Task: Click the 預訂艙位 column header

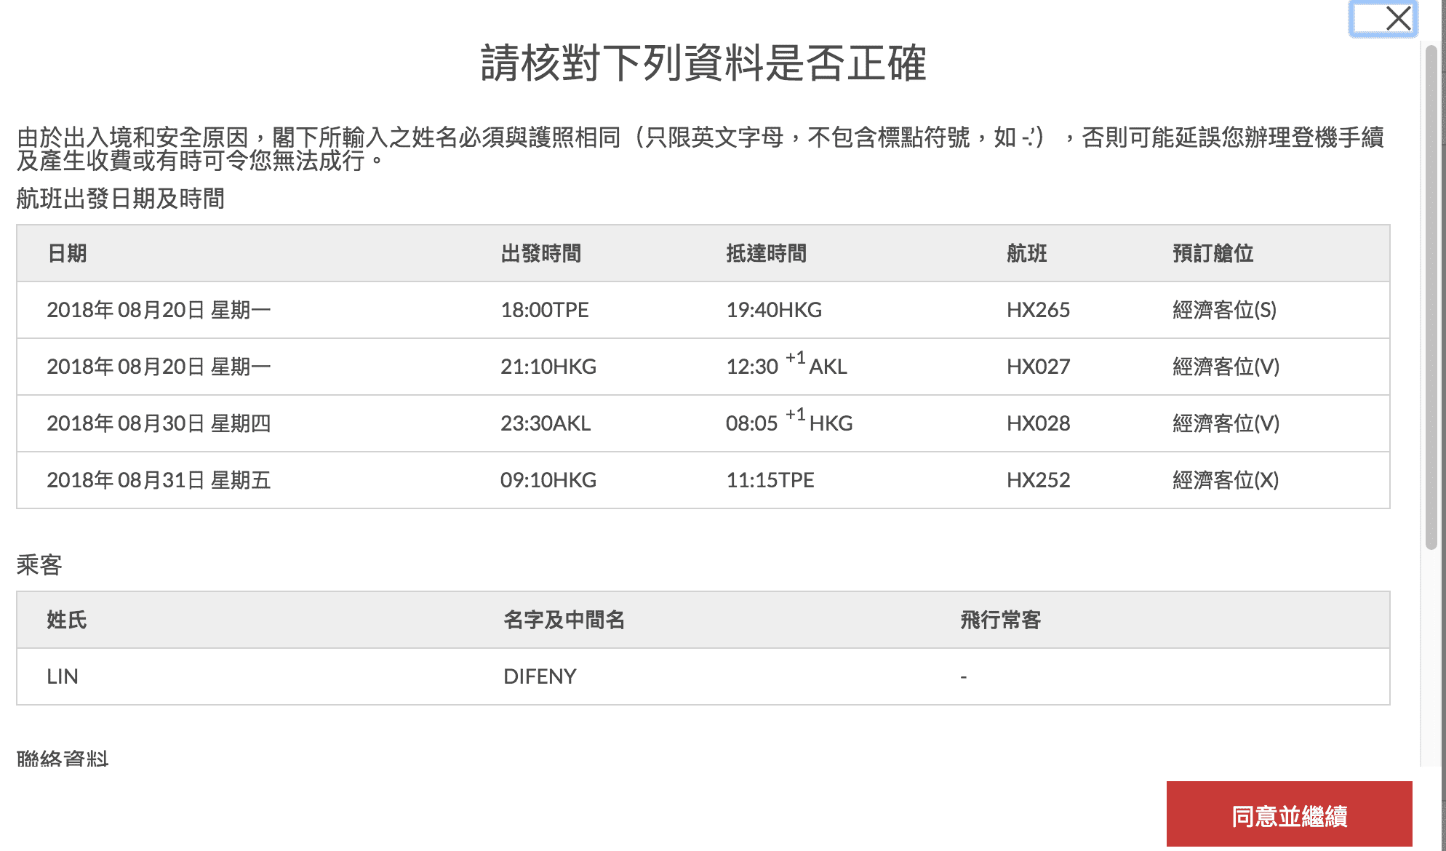Action: click(1213, 253)
